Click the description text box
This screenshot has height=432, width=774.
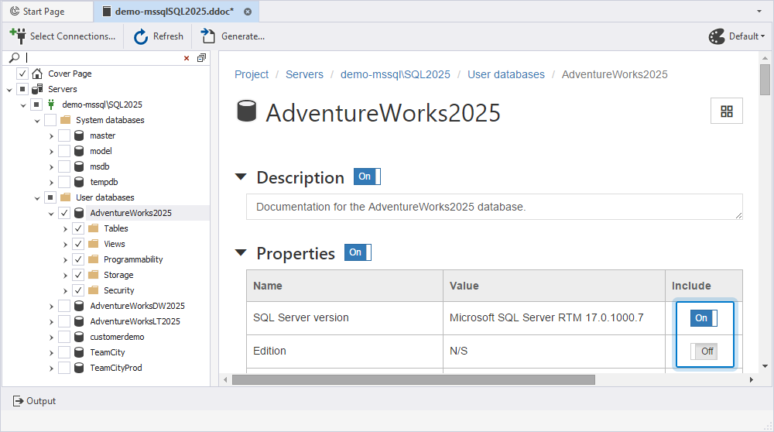click(x=495, y=207)
